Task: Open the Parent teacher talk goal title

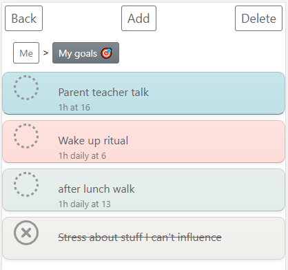Action: (x=103, y=93)
